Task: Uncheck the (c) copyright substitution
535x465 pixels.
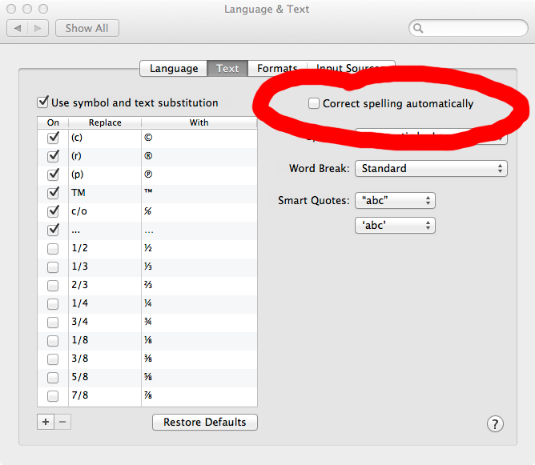Action: pyautogui.click(x=53, y=138)
